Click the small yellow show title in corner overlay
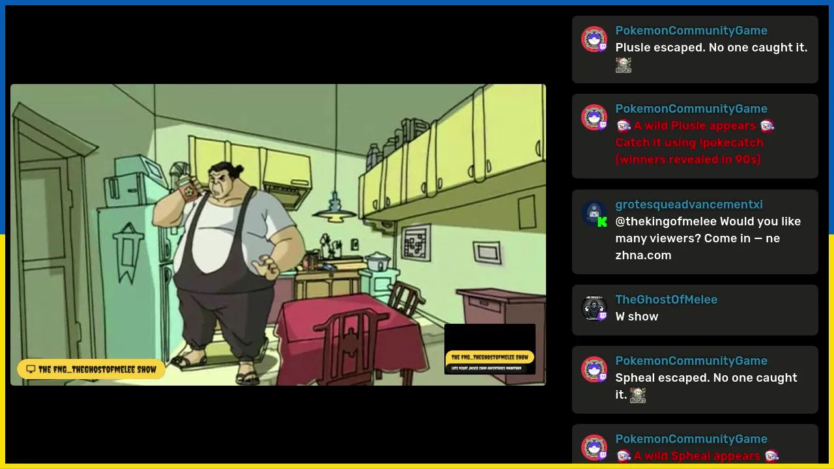Image resolution: width=834 pixels, height=469 pixels. [489, 357]
